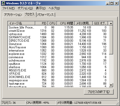Switch to the パフォーマンス tab

[x=45, y=15]
